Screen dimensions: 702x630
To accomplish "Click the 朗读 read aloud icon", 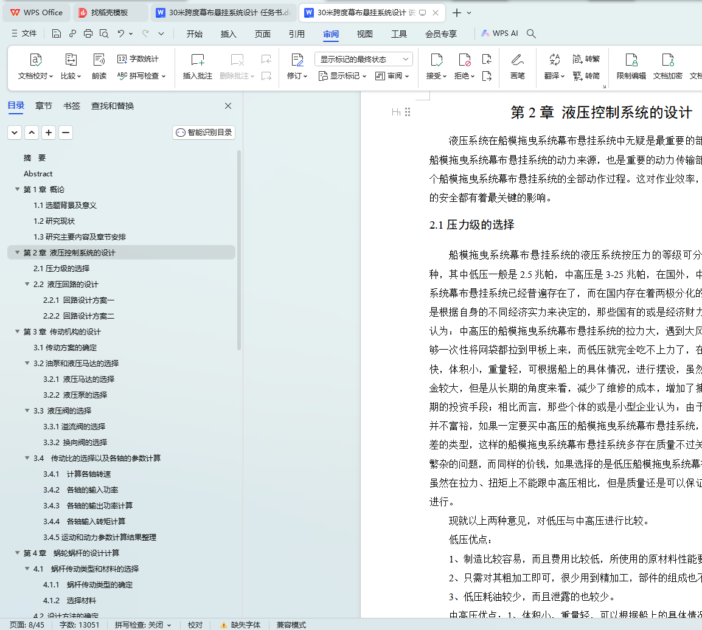I will (x=99, y=60).
